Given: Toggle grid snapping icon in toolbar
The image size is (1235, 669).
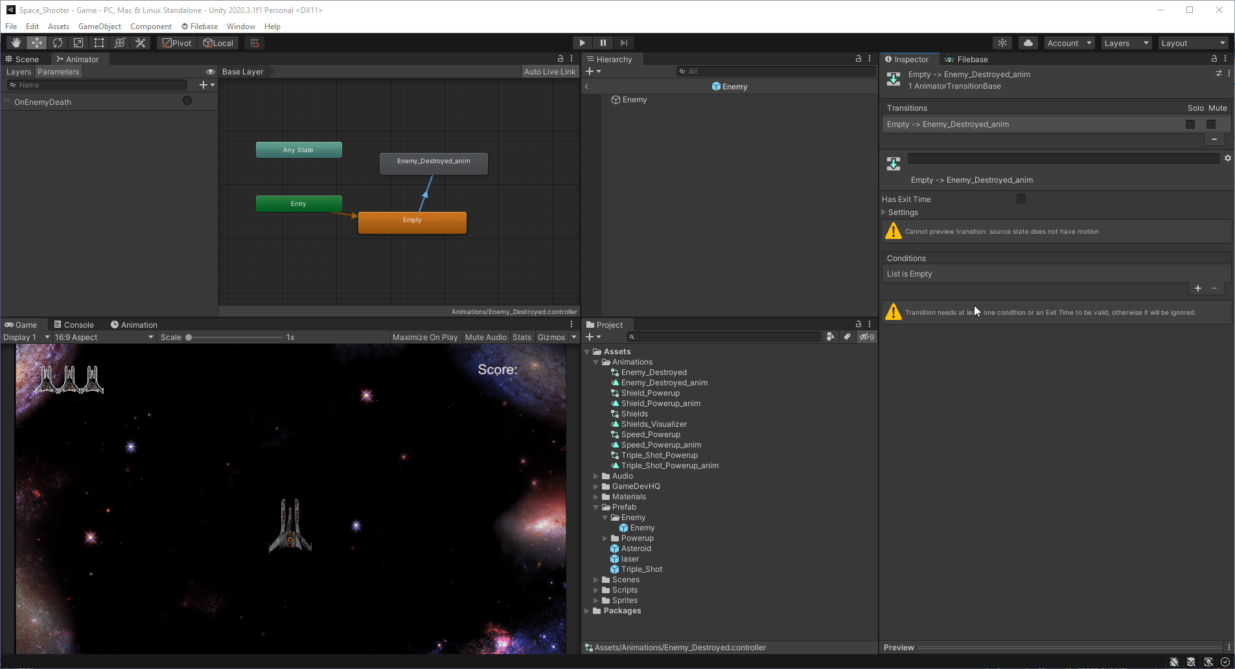Looking at the screenshot, I should (x=255, y=43).
